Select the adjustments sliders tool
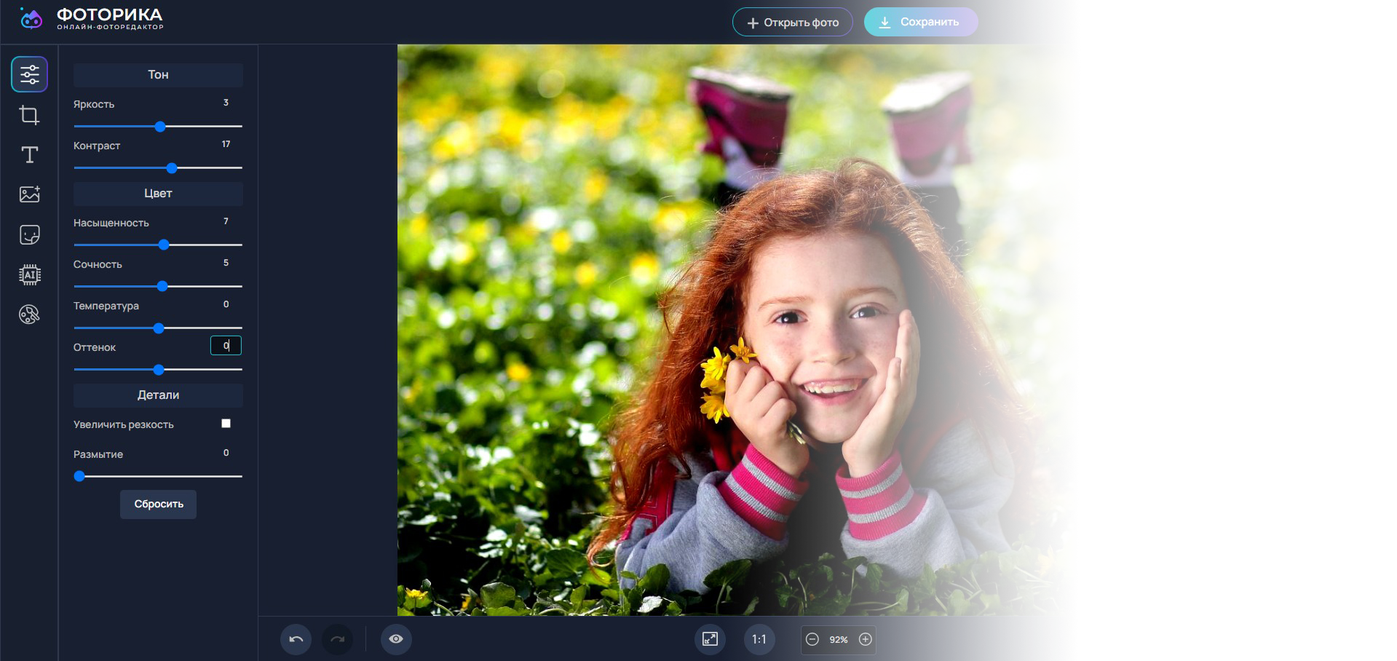Screen dimensions: 1397x661 (29, 74)
